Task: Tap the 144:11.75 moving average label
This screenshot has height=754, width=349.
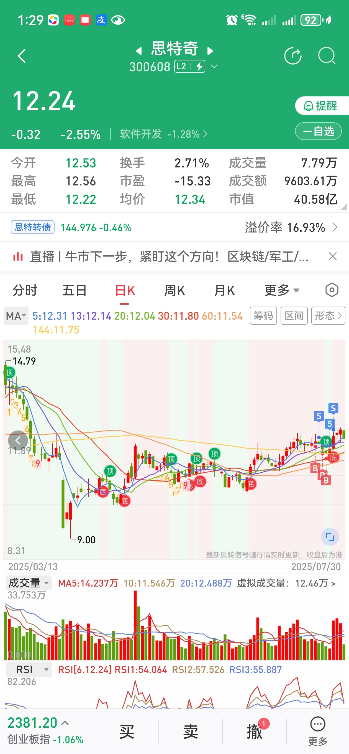Action: coord(56,330)
